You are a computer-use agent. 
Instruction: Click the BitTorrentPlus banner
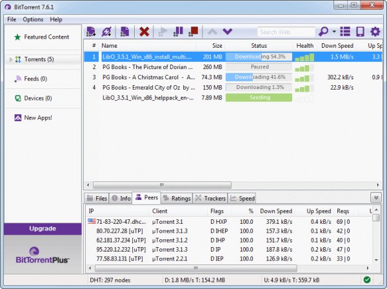43,255
